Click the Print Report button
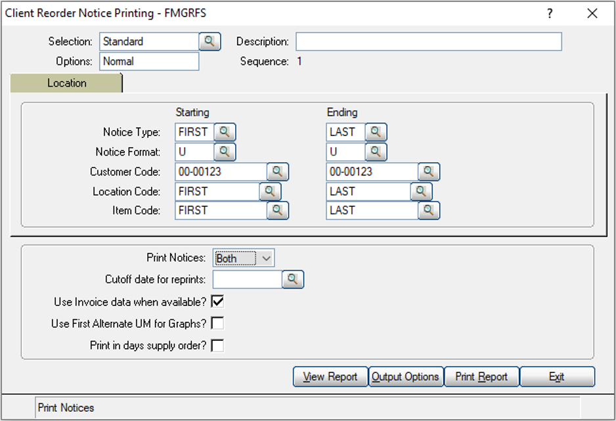The width and height of the screenshot is (616, 421). coord(481,376)
